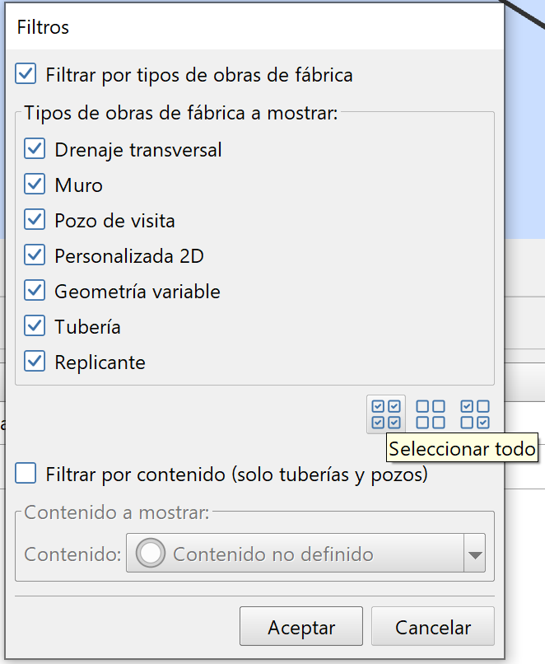Enable Filtrar por contenido checkbox

pos(26,473)
